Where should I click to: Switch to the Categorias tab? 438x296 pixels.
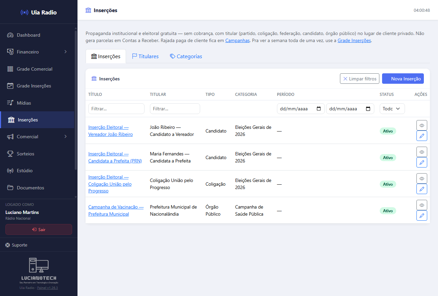[x=186, y=56]
